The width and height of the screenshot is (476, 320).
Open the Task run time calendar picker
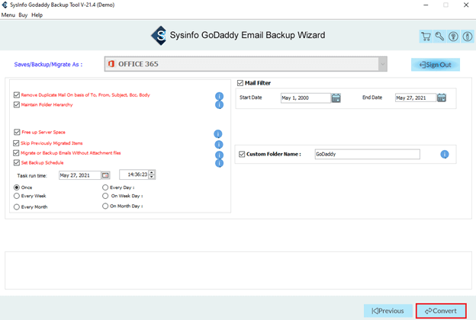(105, 175)
